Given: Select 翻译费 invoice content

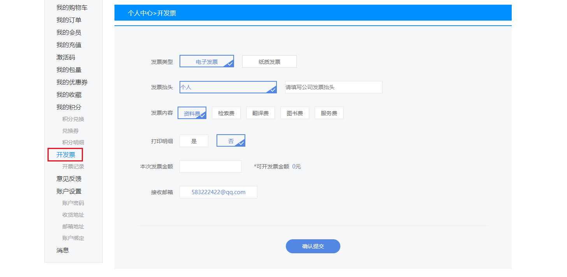Looking at the screenshot, I should coord(261,113).
